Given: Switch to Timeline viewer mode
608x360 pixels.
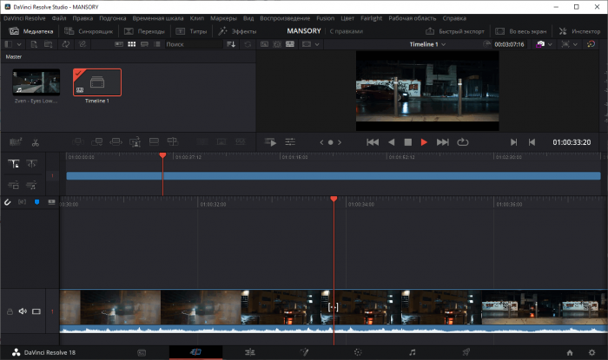Looking at the screenshot, I should coord(290,44).
